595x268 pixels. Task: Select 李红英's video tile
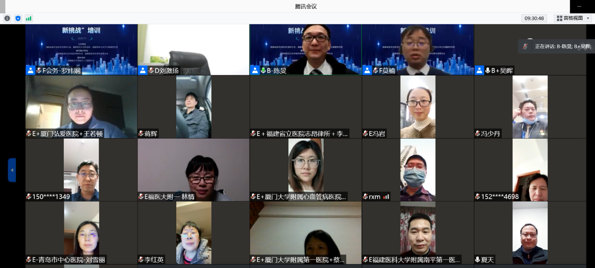tap(193, 233)
